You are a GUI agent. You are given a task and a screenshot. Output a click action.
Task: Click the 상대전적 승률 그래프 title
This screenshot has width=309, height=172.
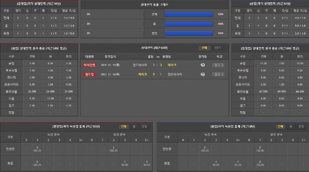(154, 5)
